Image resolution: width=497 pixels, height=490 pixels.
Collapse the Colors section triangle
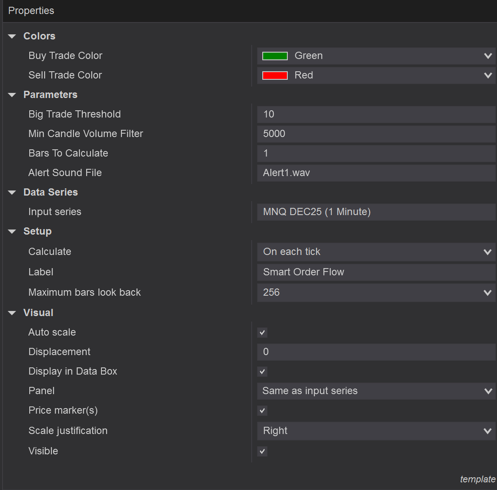tap(12, 36)
